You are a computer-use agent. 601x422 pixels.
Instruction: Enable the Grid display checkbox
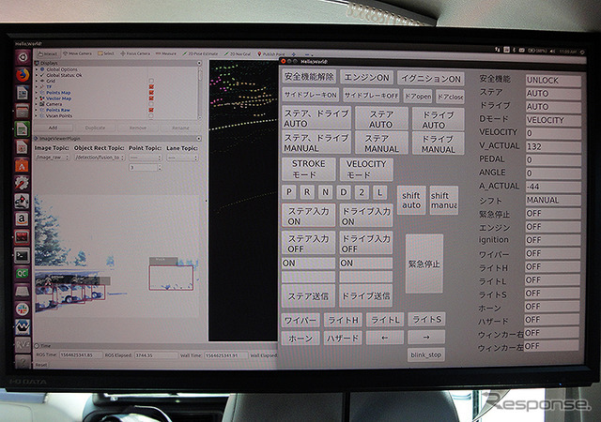(x=151, y=80)
